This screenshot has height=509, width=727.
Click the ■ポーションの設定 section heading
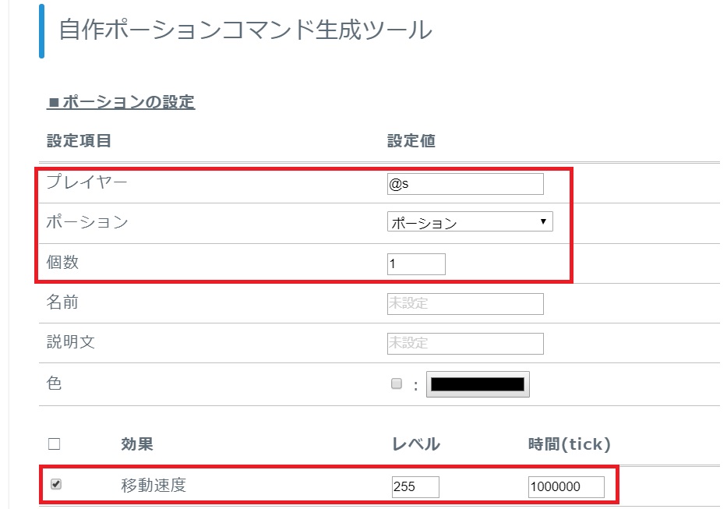click(121, 102)
